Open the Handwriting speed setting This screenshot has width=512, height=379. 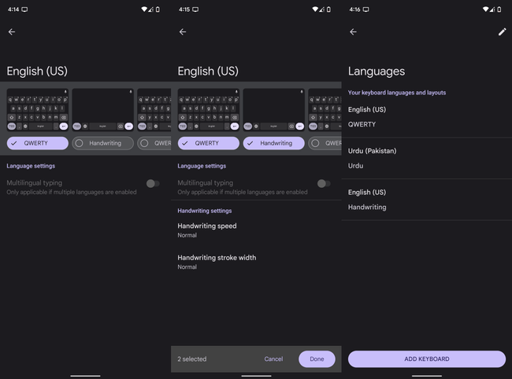tap(207, 230)
